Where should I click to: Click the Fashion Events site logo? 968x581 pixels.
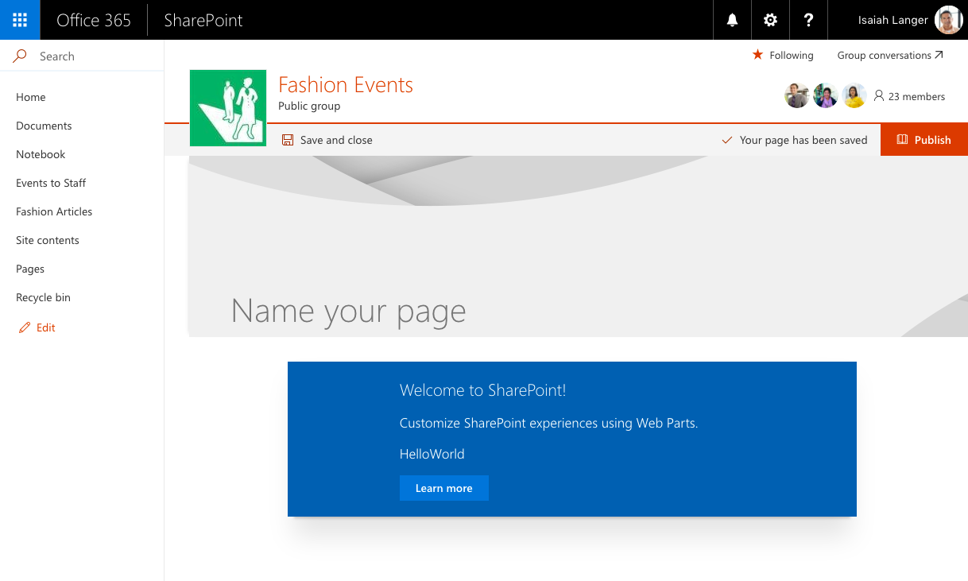tap(227, 108)
